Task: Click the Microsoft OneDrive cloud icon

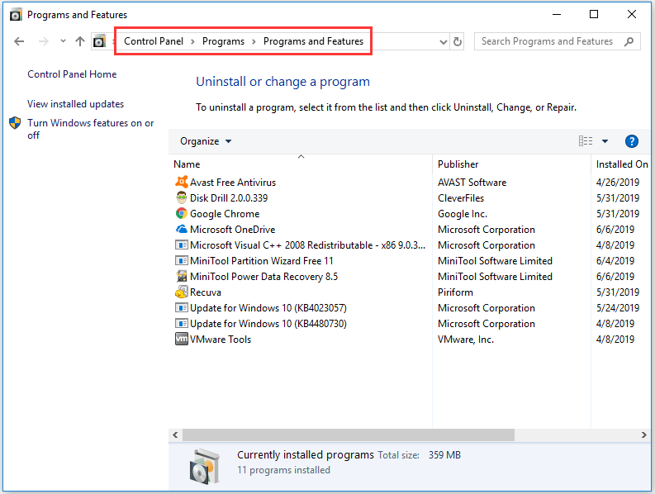Action: [182, 230]
